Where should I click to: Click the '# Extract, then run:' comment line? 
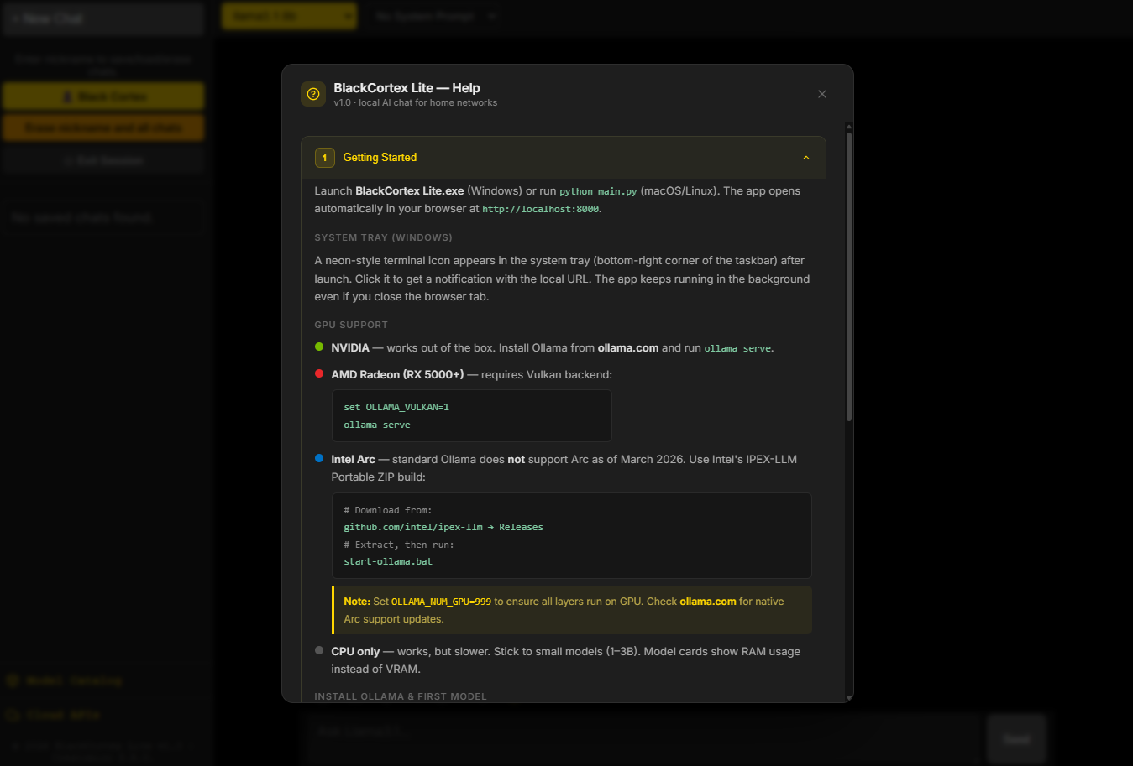(399, 545)
